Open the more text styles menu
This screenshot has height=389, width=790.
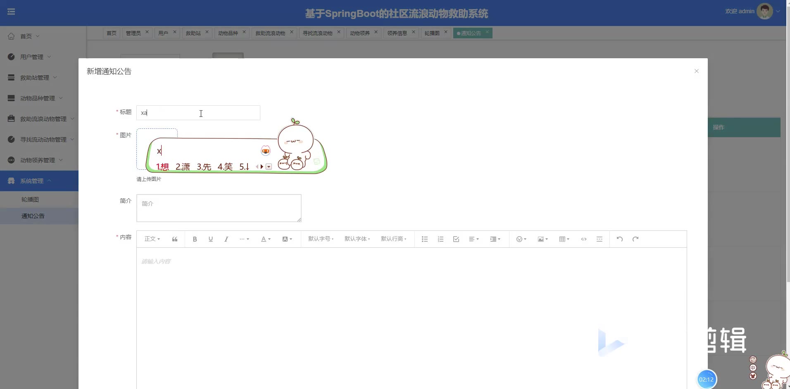(244, 239)
